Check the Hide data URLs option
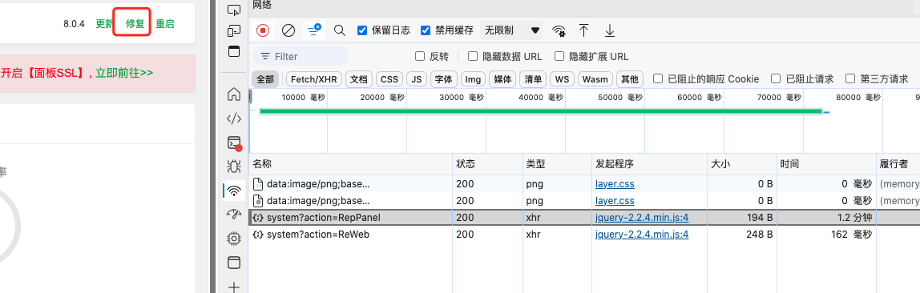 (x=472, y=56)
